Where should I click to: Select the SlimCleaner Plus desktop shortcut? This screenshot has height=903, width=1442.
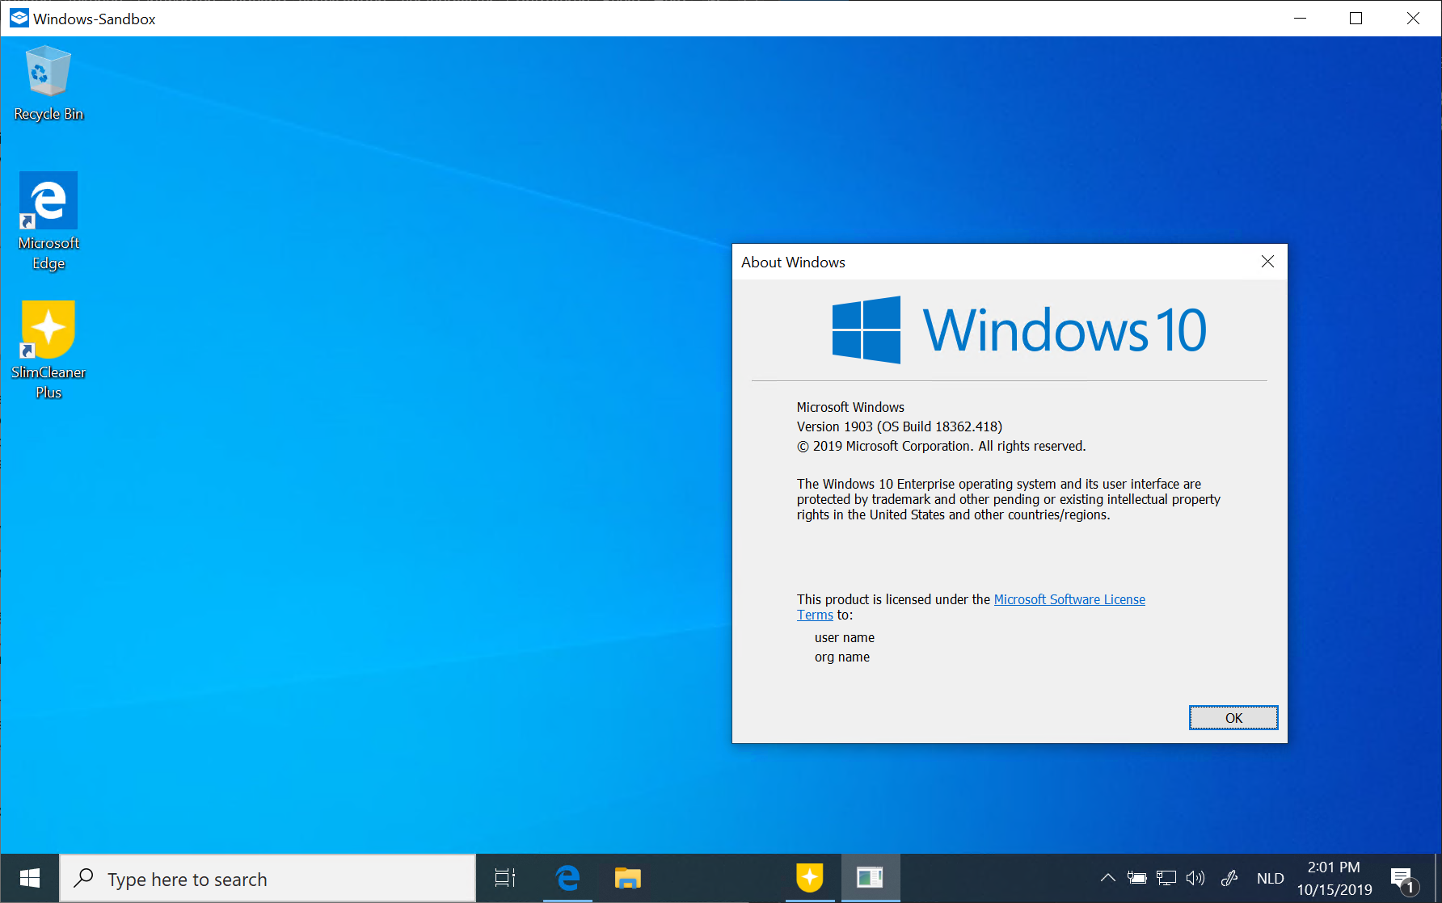(x=48, y=351)
